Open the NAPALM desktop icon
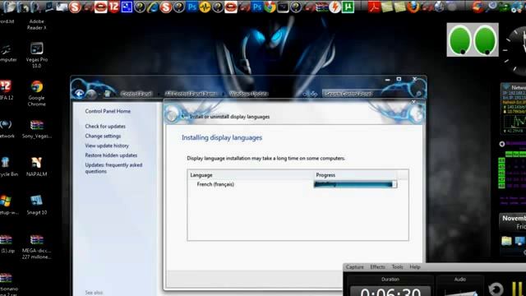The width and height of the screenshot is (526, 296). (36, 167)
